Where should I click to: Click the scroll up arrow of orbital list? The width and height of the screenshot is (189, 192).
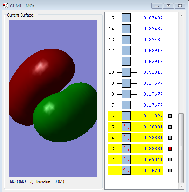pos(181,15)
